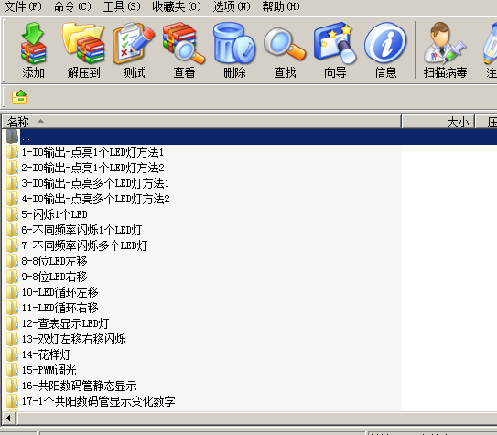
Task: Show archive 信息 (Info) icon
Action: point(385,50)
